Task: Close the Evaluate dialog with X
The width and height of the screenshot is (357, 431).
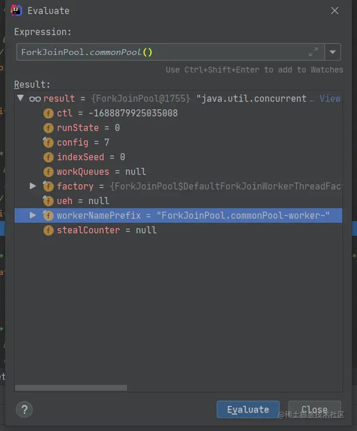Action: (x=334, y=11)
